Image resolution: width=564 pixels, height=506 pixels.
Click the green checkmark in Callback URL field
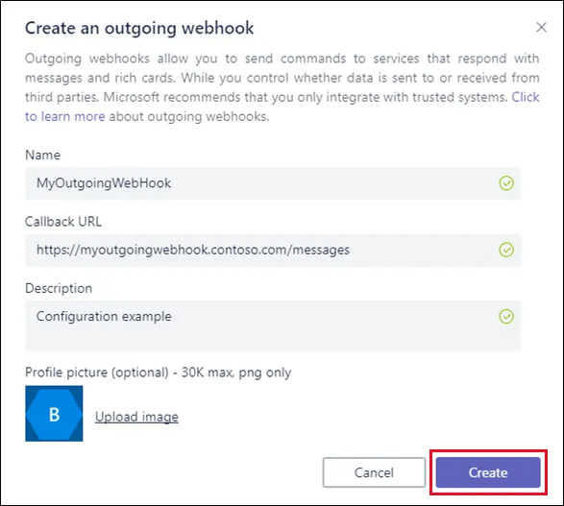point(506,250)
